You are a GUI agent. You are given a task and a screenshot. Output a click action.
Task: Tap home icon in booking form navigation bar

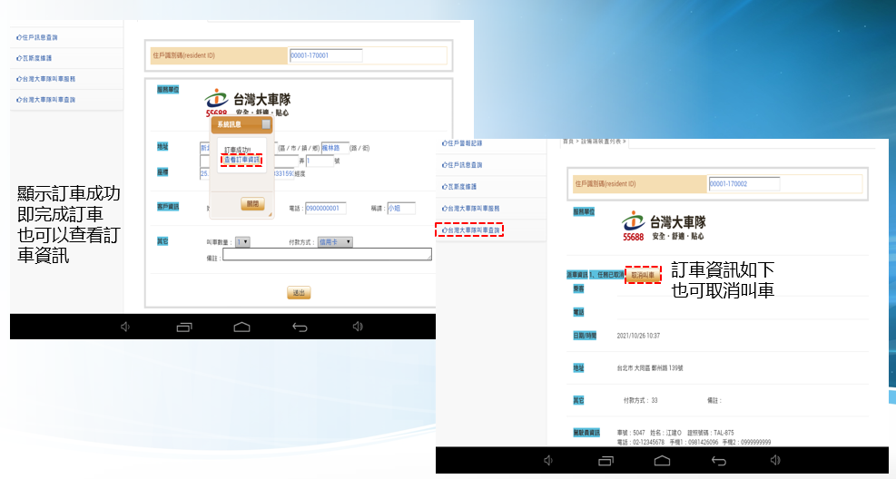coord(241,327)
